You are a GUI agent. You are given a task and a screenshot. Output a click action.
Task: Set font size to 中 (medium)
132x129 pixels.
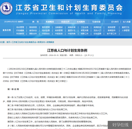(89, 55)
